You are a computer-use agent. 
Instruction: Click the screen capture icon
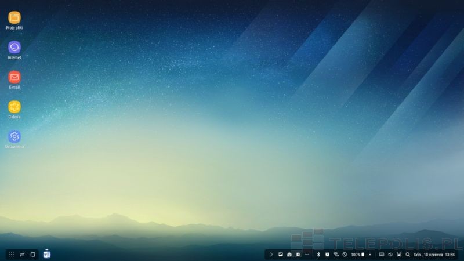(x=399, y=255)
